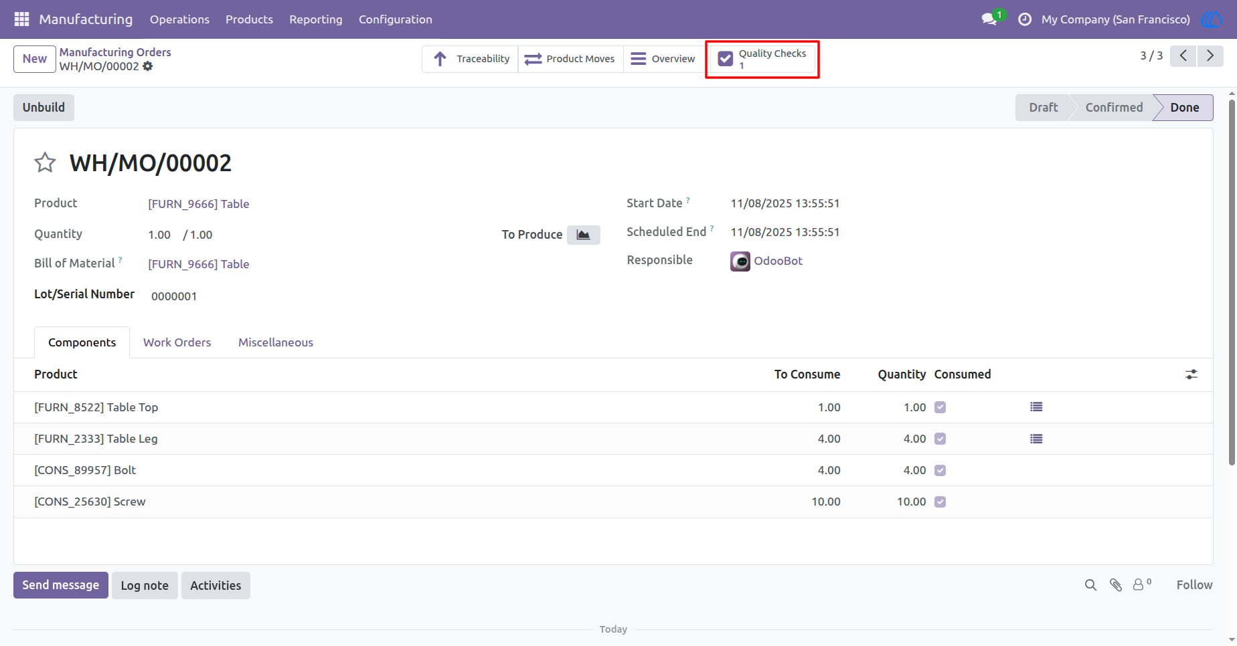
Task: Open the apps grid menu icon
Action: pyautogui.click(x=21, y=19)
